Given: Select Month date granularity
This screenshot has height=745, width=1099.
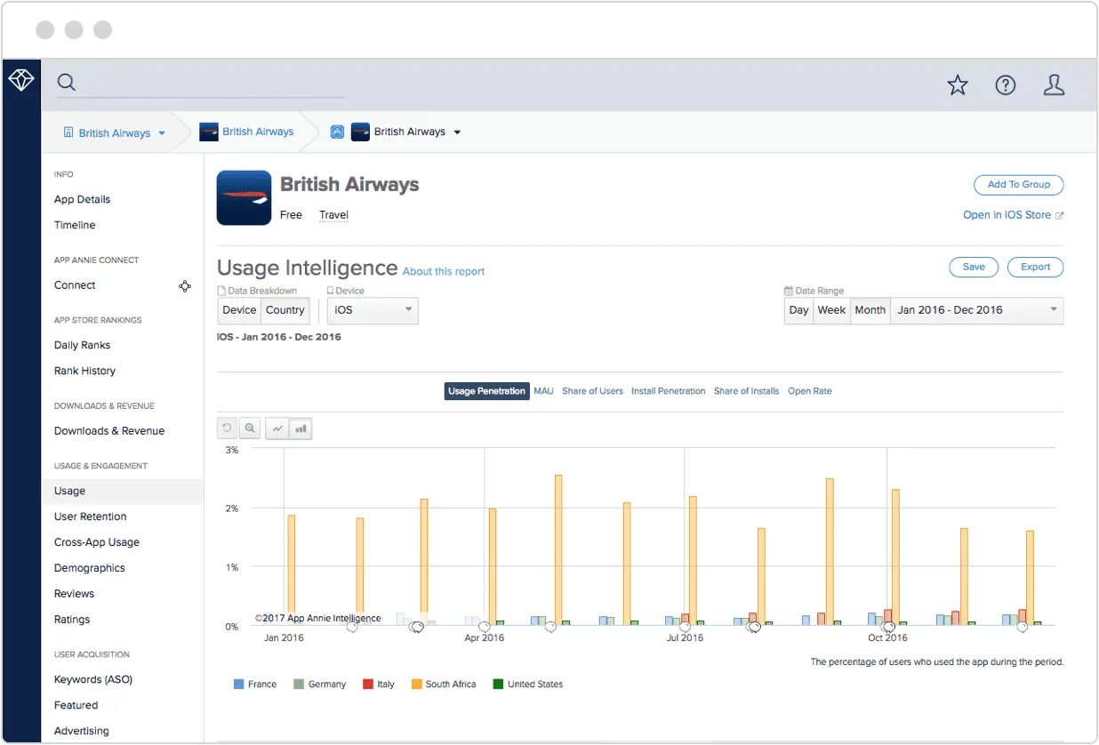Looking at the screenshot, I should click(x=870, y=310).
